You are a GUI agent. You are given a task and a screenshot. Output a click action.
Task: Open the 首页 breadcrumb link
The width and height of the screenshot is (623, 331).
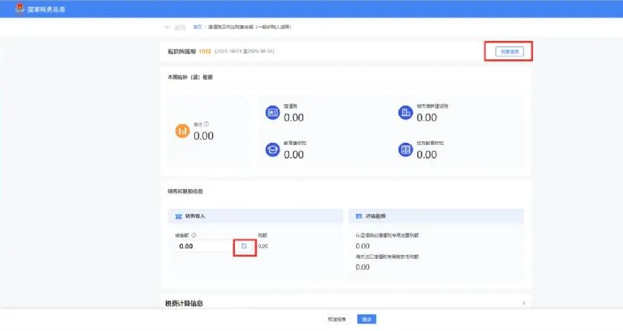coord(197,27)
